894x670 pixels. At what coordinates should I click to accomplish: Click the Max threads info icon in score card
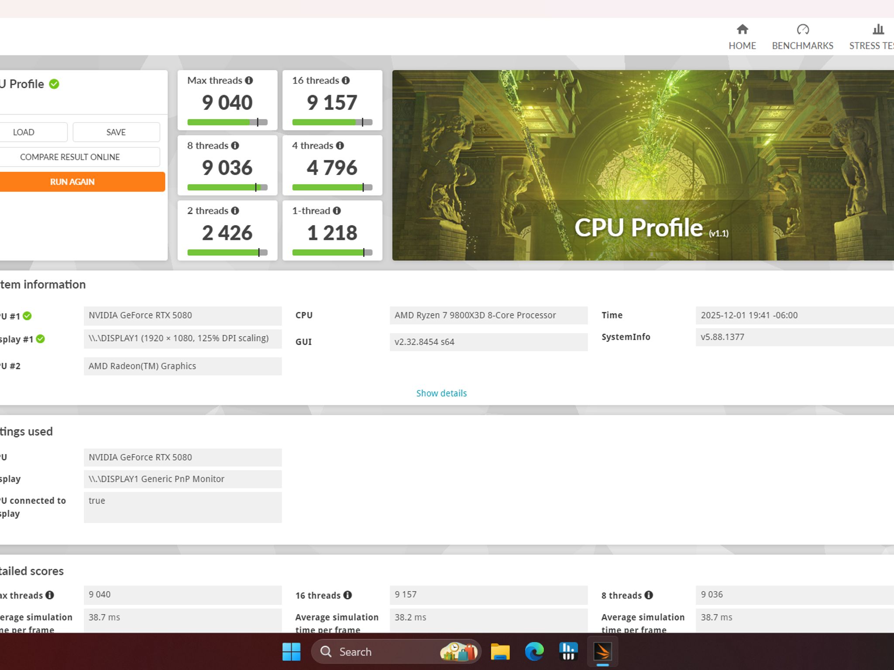click(x=249, y=80)
